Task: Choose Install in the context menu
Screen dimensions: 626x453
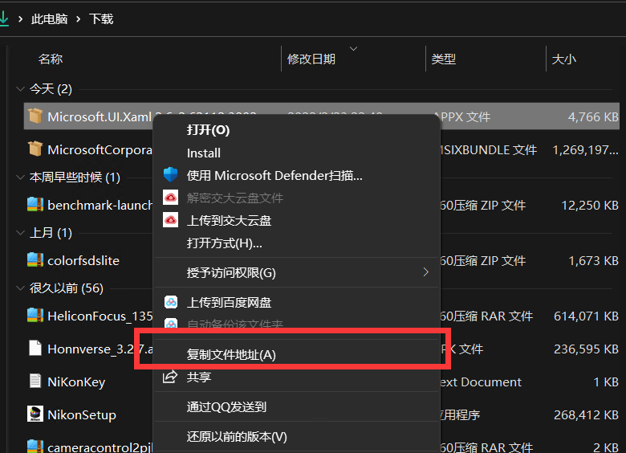Action: tap(204, 153)
